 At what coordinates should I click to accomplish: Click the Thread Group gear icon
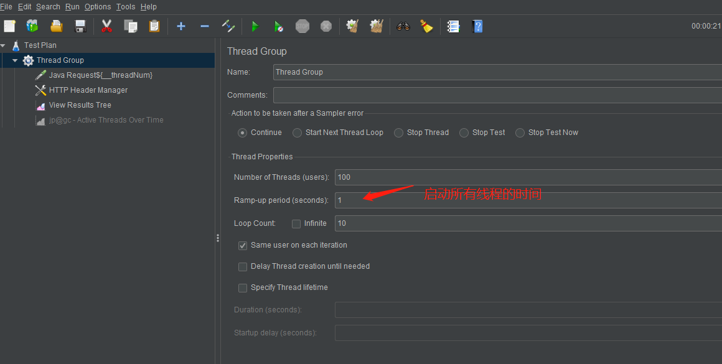[28, 60]
